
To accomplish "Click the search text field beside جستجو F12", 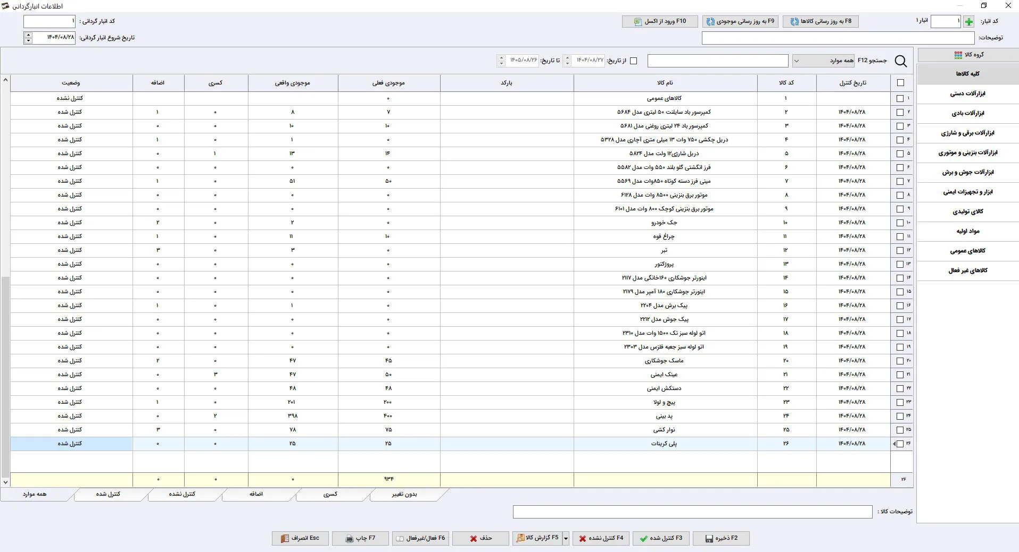I will [718, 61].
